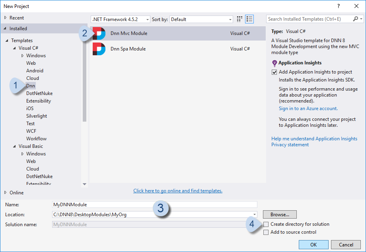Open Sign in to an Azure account link

click(308, 109)
